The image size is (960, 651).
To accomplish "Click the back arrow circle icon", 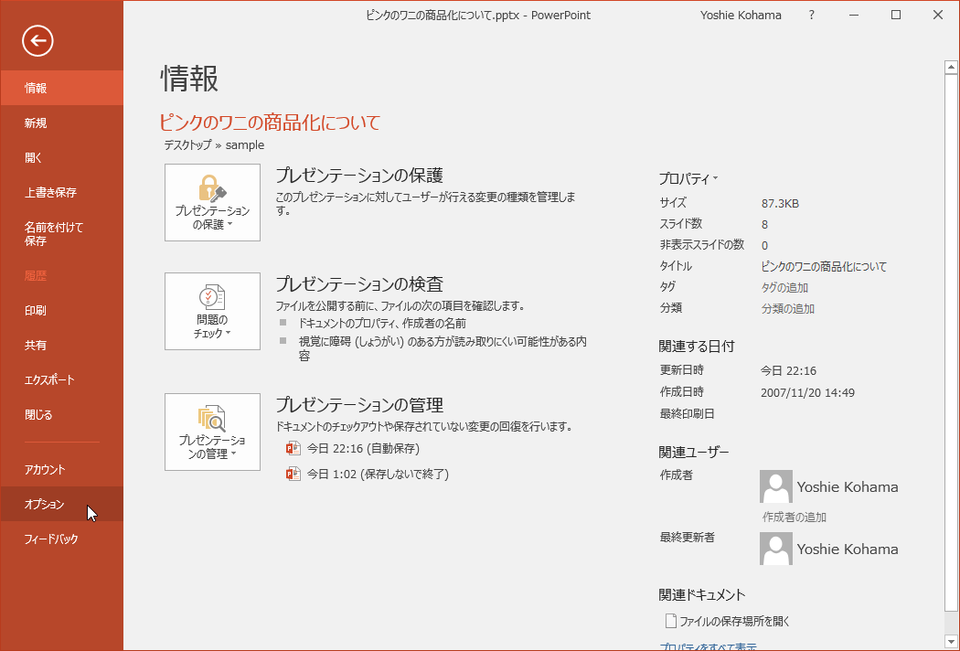I will (38, 41).
